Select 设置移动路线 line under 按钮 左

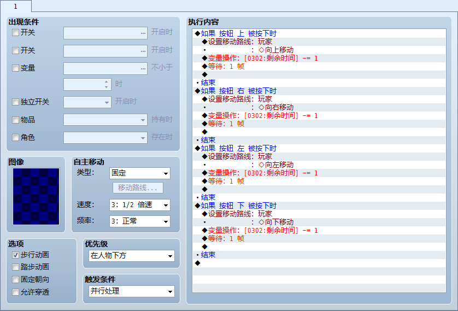(x=319, y=156)
